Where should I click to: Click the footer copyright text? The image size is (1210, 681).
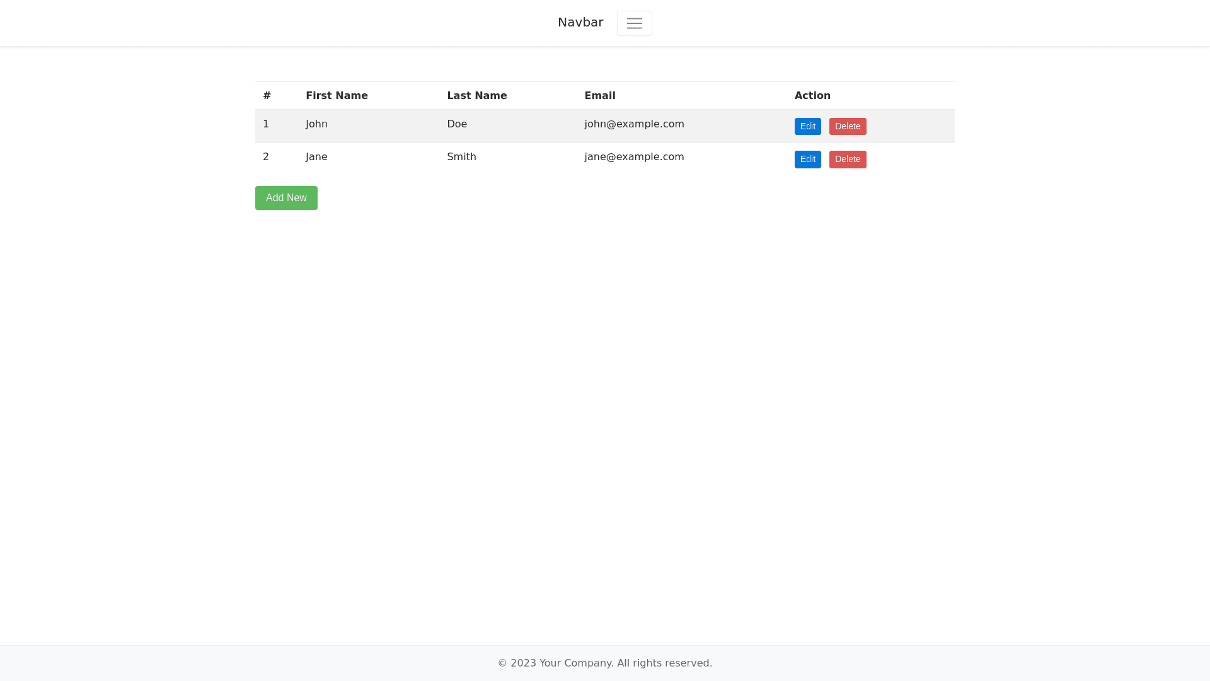click(604, 663)
